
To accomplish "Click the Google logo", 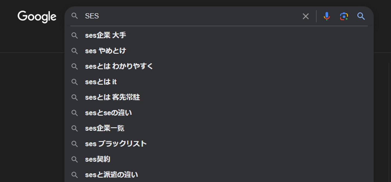I will pyautogui.click(x=37, y=17).
